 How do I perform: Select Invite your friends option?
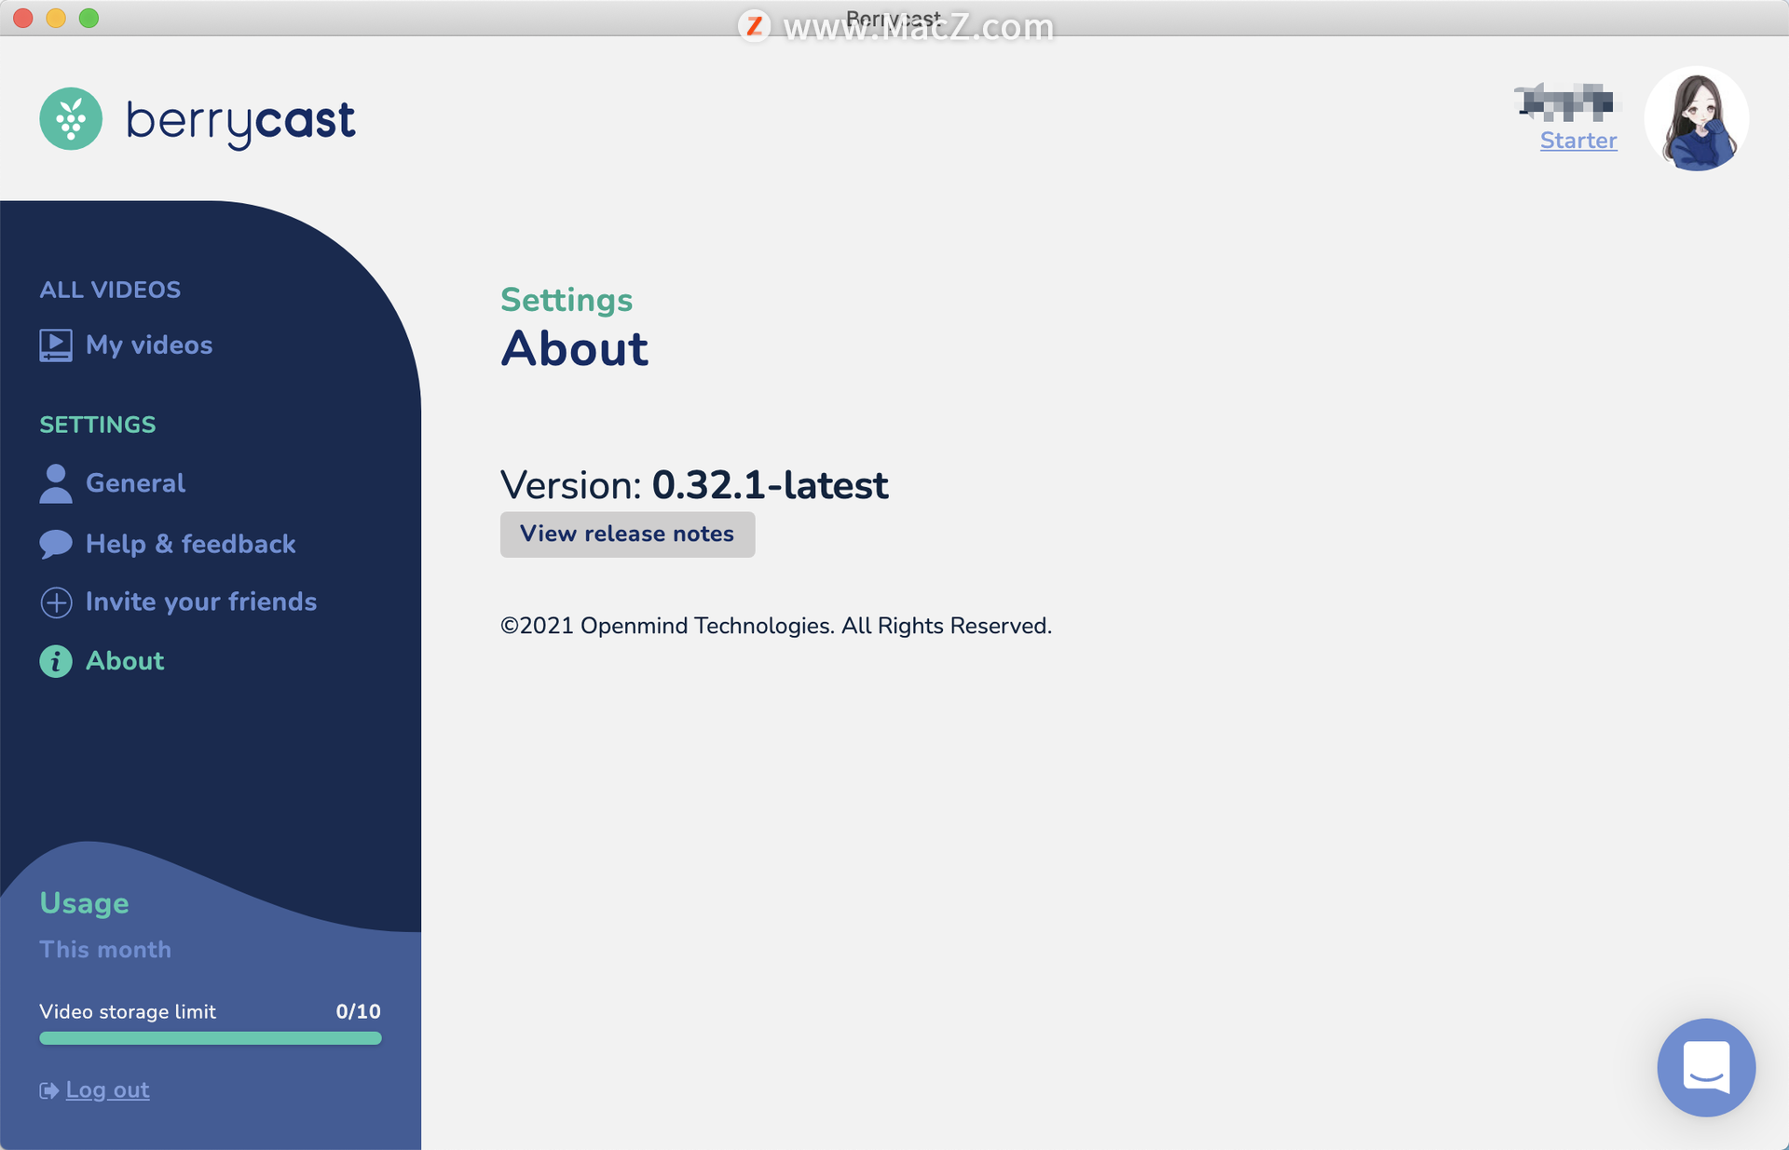click(x=201, y=602)
